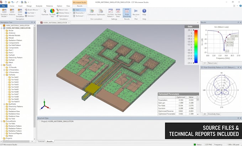Click the Collaation ribbon icon
The width and height of the screenshot is (242, 146).
point(92,12)
